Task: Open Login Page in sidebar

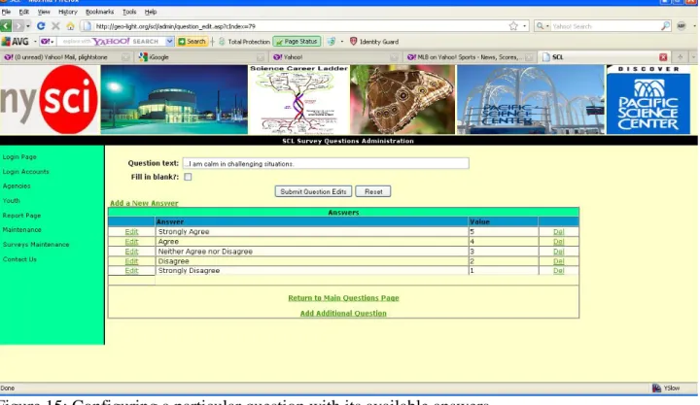Action: (19, 157)
